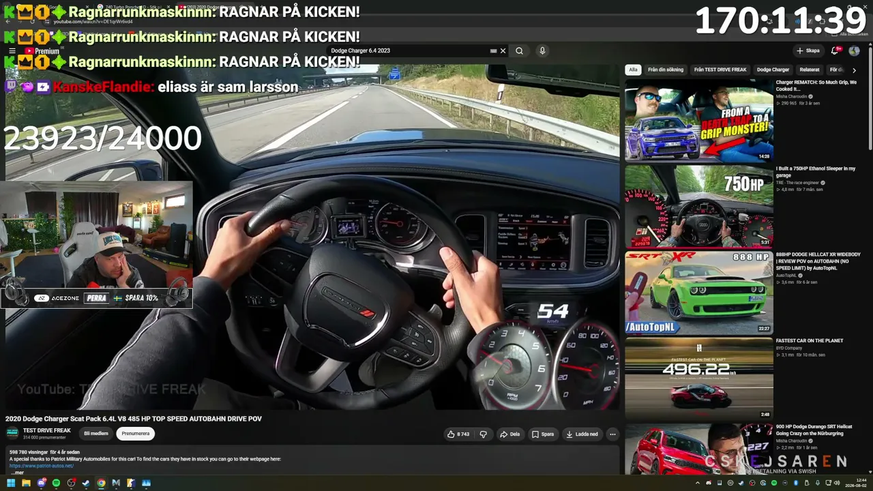Open Google Chrome from taskbar
Image resolution: width=873 pixels, height=491 pixels.
[101, 483]
